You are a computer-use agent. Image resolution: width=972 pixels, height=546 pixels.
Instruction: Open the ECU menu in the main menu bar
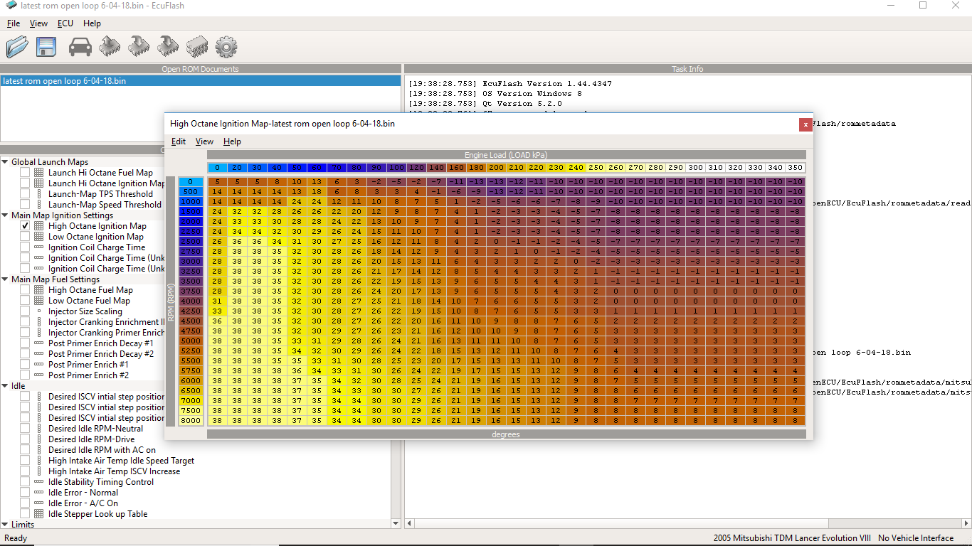coord(65,23)
